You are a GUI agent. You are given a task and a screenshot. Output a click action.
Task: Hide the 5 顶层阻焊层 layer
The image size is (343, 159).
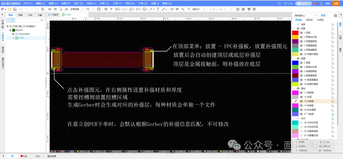(301, 41)
